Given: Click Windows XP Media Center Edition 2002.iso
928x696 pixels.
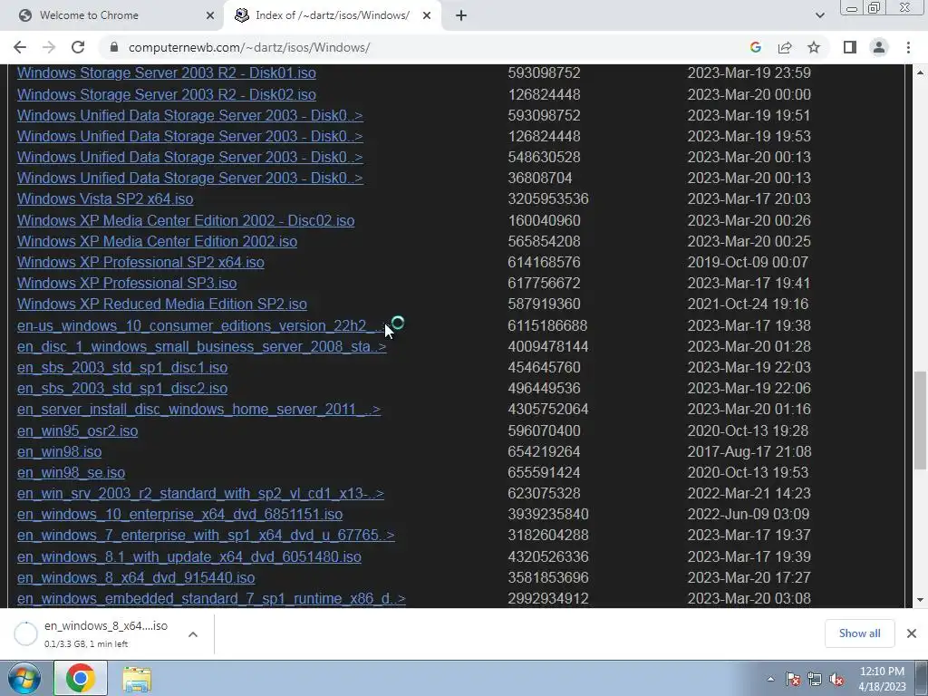Looking at the screenshot, I should click(157, 241).
